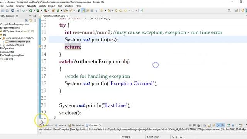This screenshot has width=247, height=139.
Task: Click Remove All Terminated Launches icon
Action: 199,125
